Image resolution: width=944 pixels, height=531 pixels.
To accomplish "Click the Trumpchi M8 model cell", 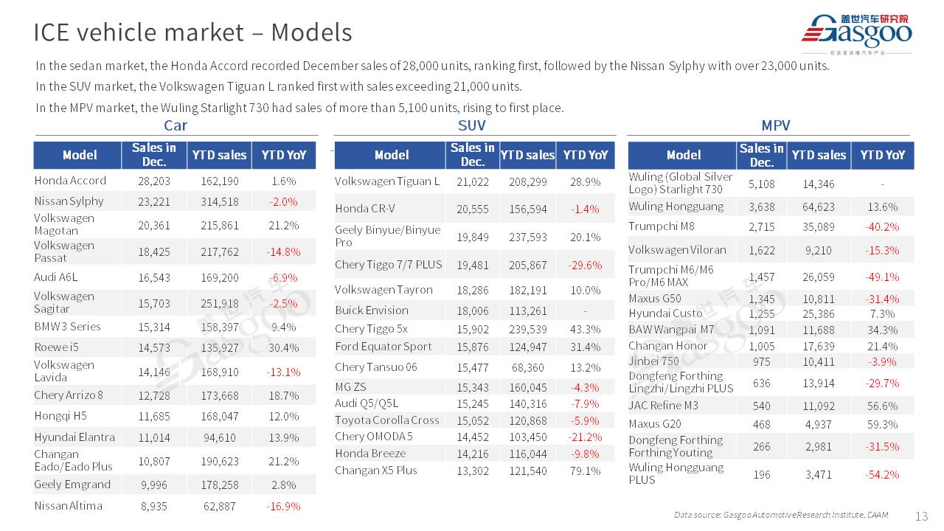I will click(662, 226).
